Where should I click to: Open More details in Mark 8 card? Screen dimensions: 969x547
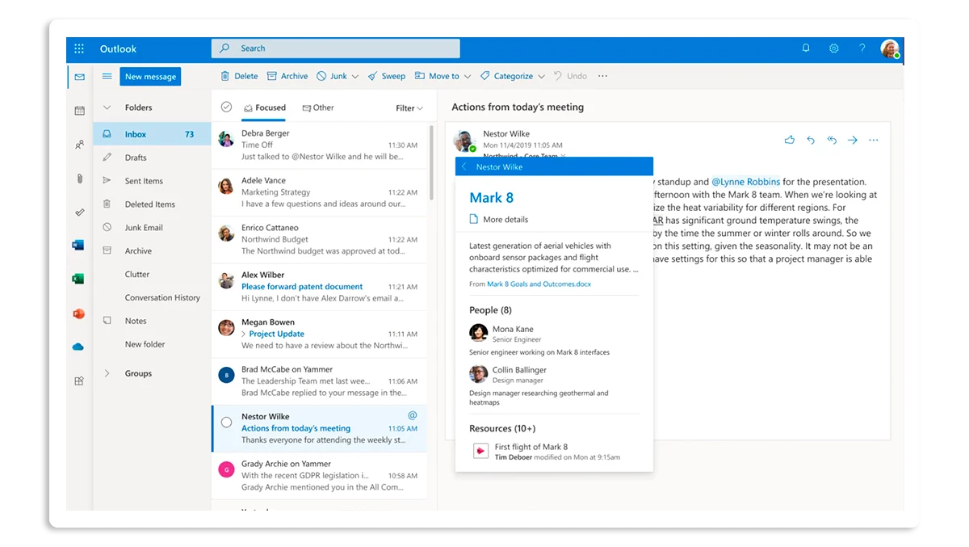coord(499,219)
